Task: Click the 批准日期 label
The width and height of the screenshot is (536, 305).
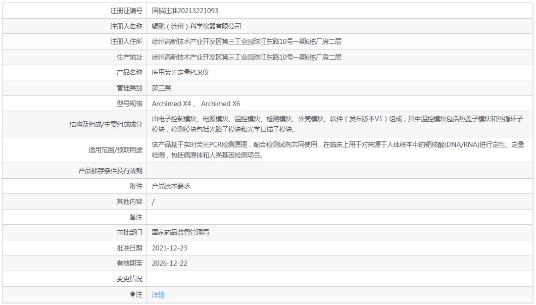Action: [129, 248]
